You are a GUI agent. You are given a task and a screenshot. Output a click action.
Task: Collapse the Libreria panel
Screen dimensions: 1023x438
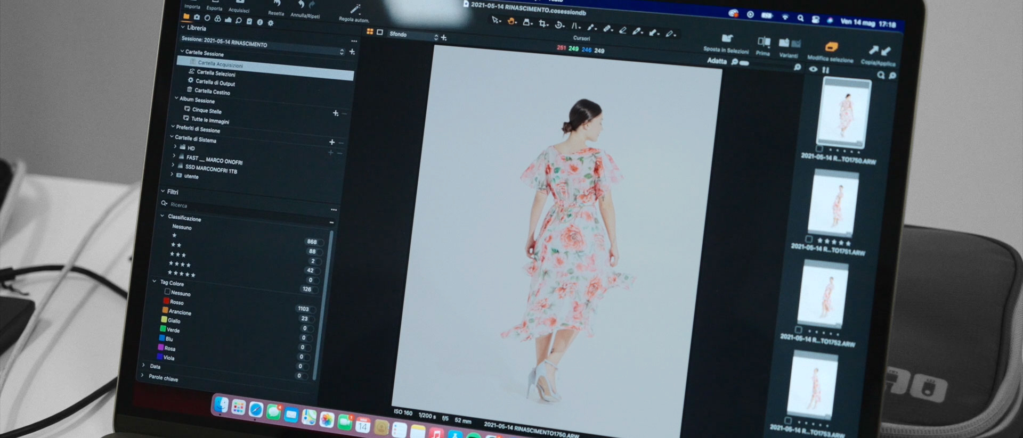click(x=183, y=27)
